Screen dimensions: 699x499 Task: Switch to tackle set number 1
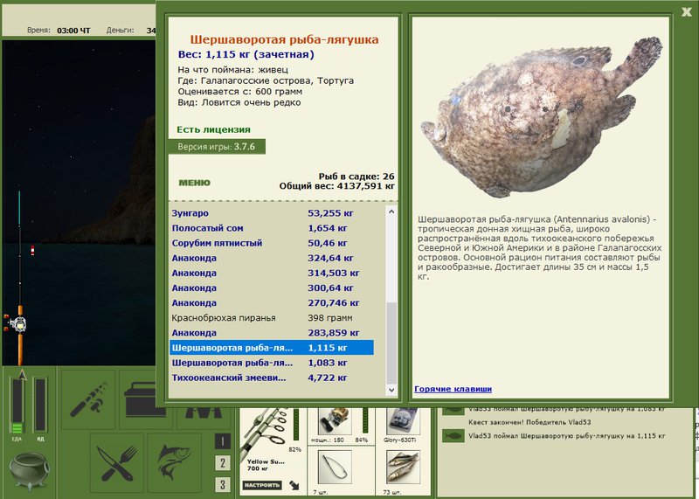pos(223,441)
